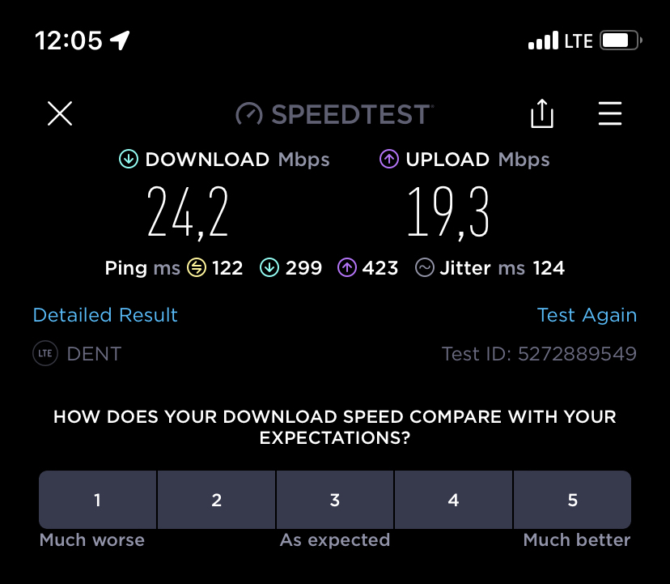Image resolution: width=670 pixels, height=584 pixels.
Task: Open the Detailed Result link
Action: [x=105, y=315]
